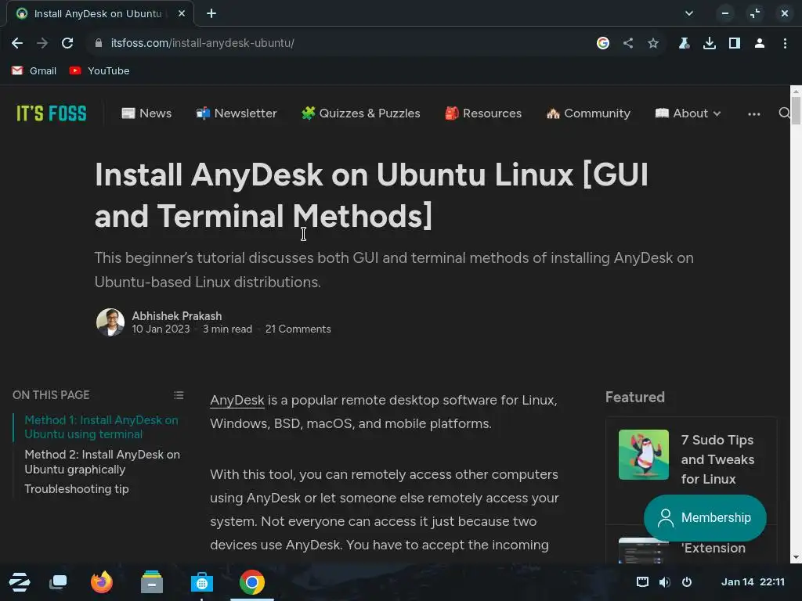Reload the current page

[67, 44]
